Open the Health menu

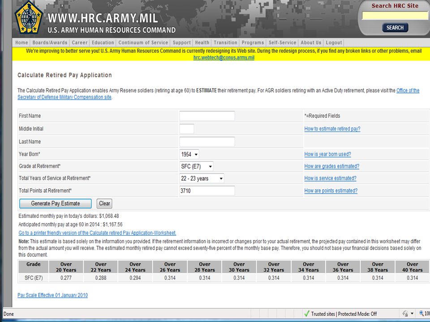click(202, 42)
